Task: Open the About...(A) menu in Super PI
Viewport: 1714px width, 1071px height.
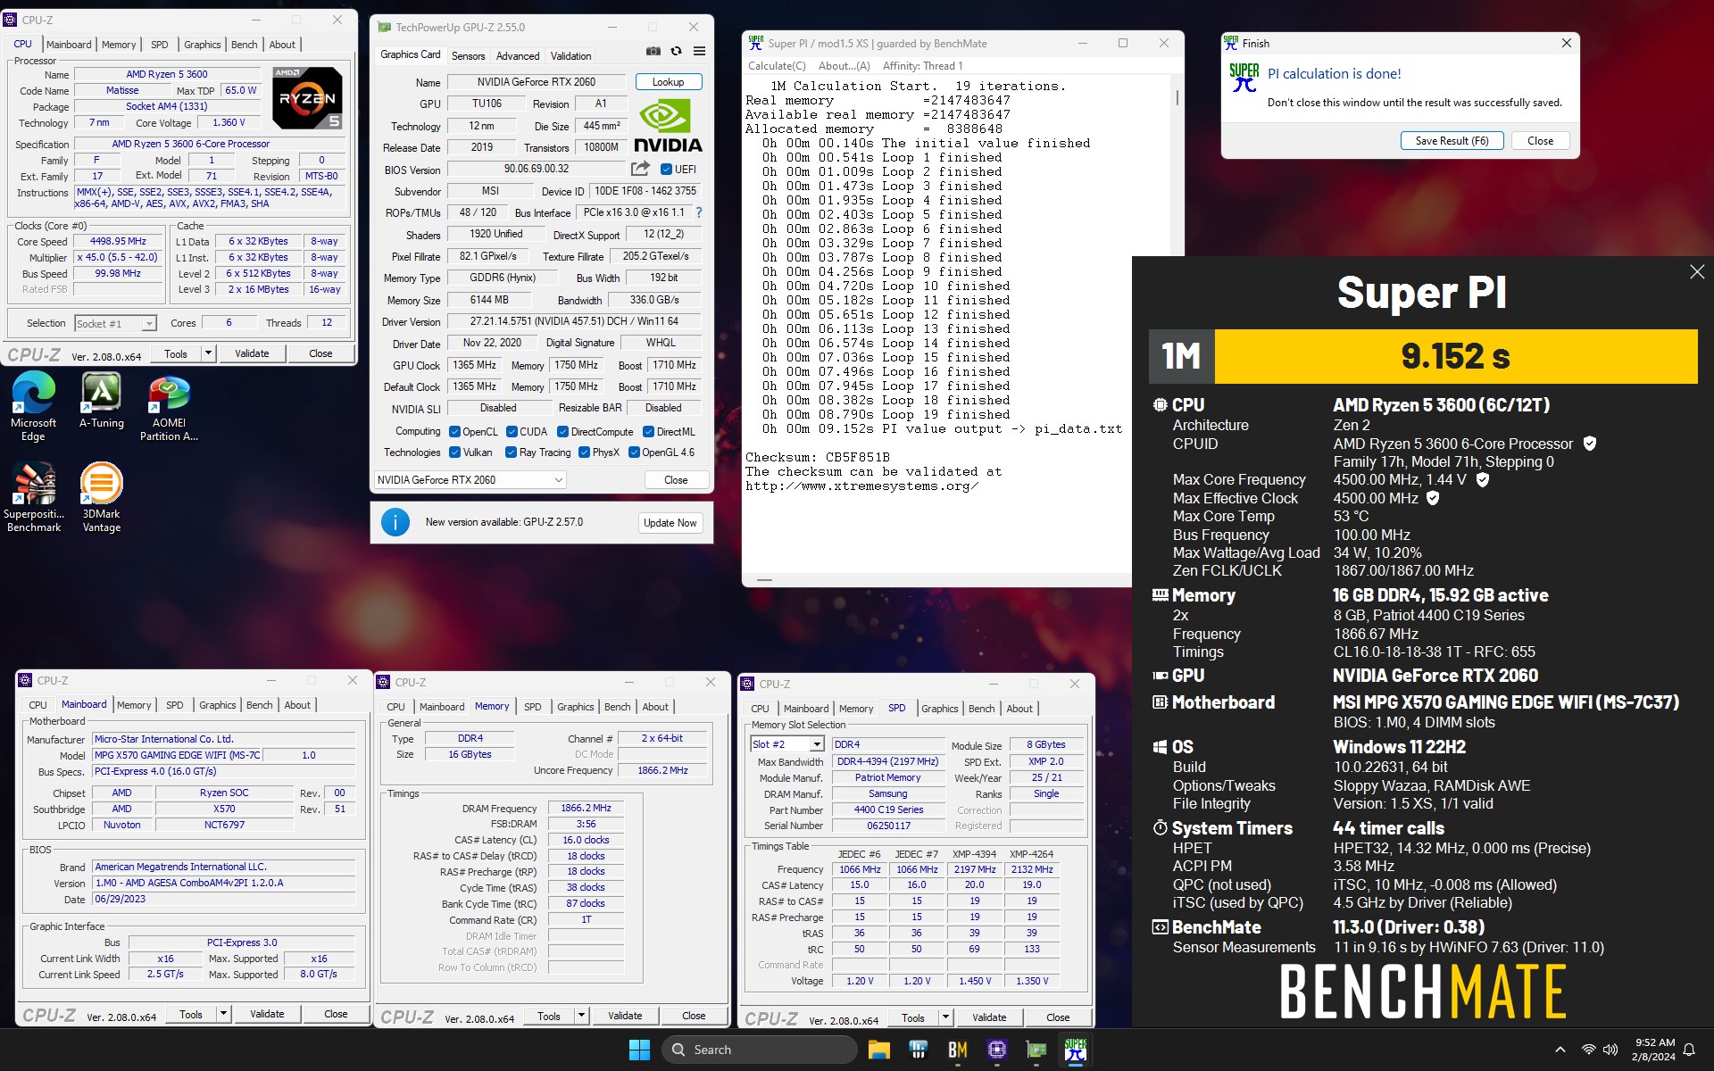Action: (x=844, y=66)
